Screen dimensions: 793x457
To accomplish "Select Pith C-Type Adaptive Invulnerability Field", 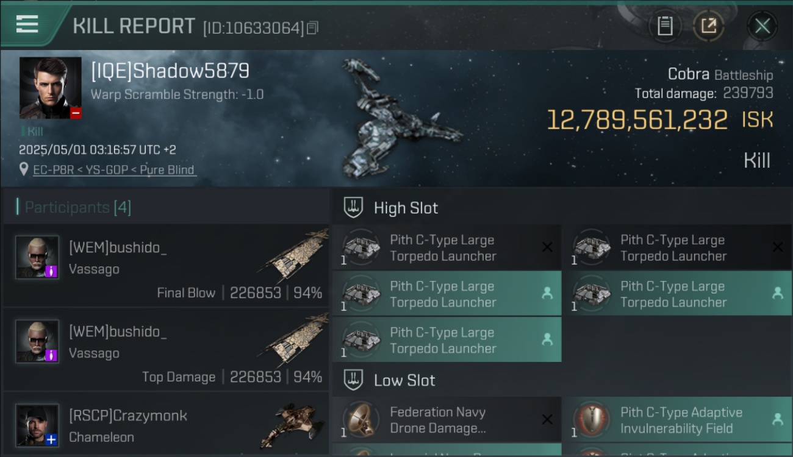I will click(x=676, y=420).
